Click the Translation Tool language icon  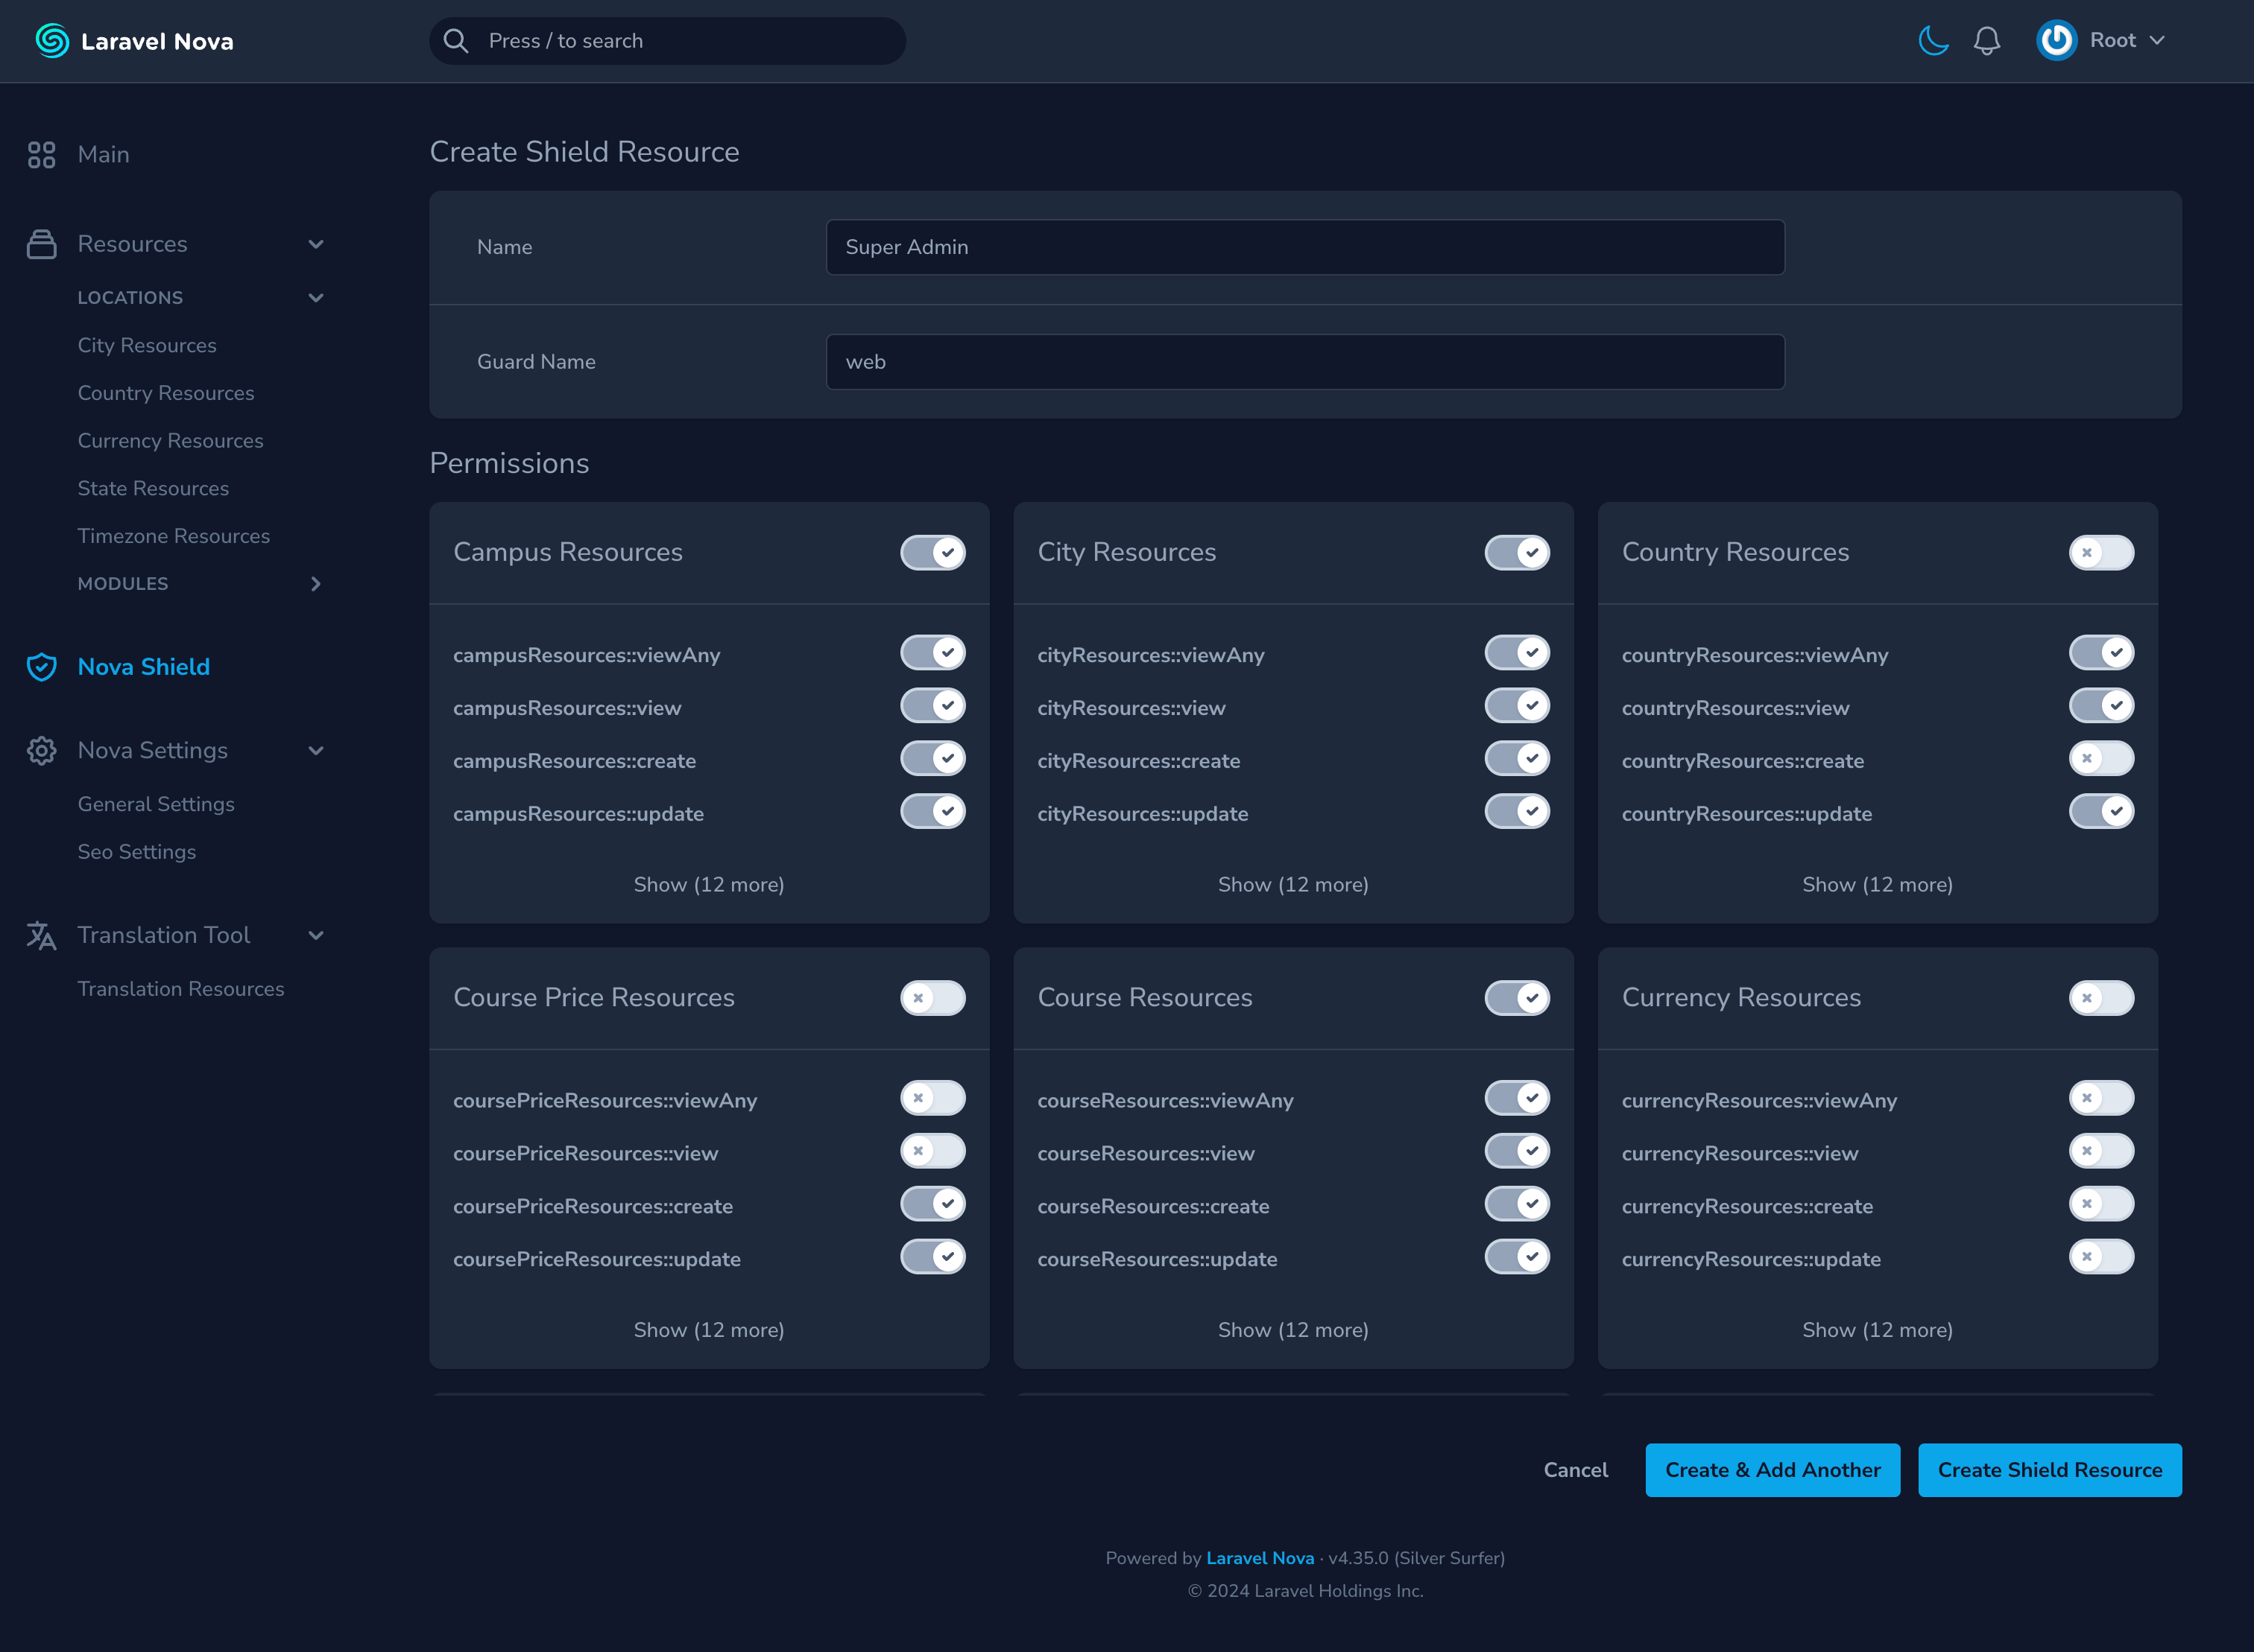tap(41, 935)
